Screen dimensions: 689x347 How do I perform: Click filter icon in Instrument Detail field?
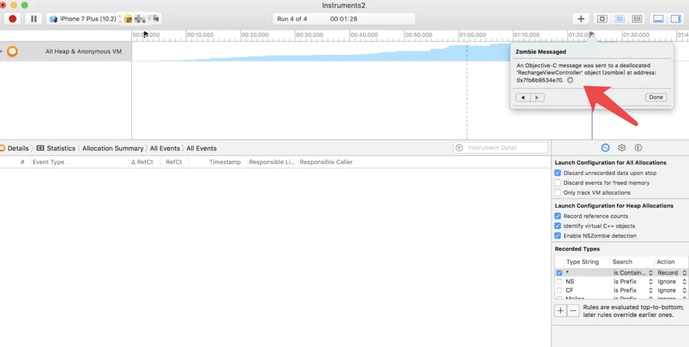point(460,148)
